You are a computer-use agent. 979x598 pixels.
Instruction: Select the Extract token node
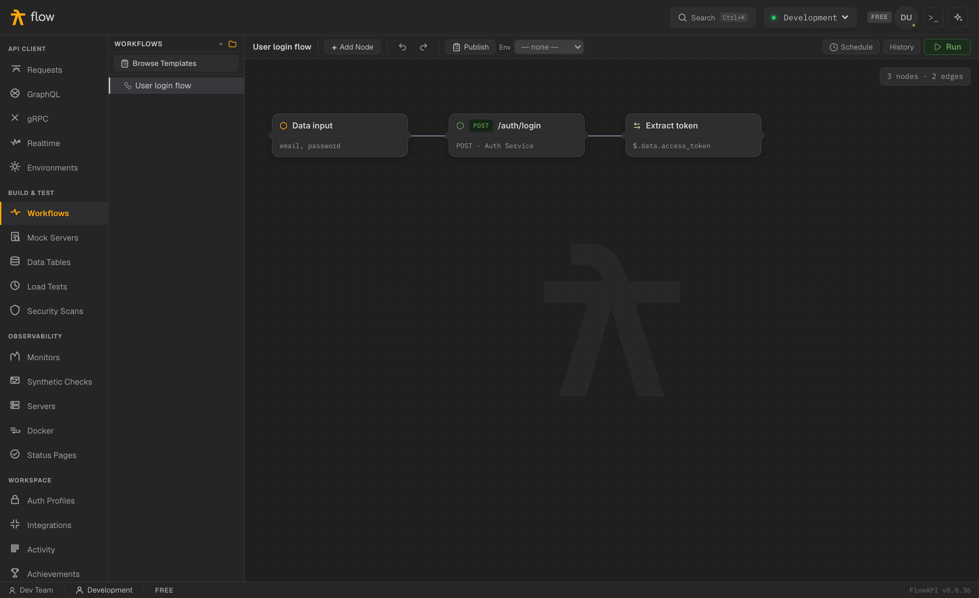[x=693, y=136]
